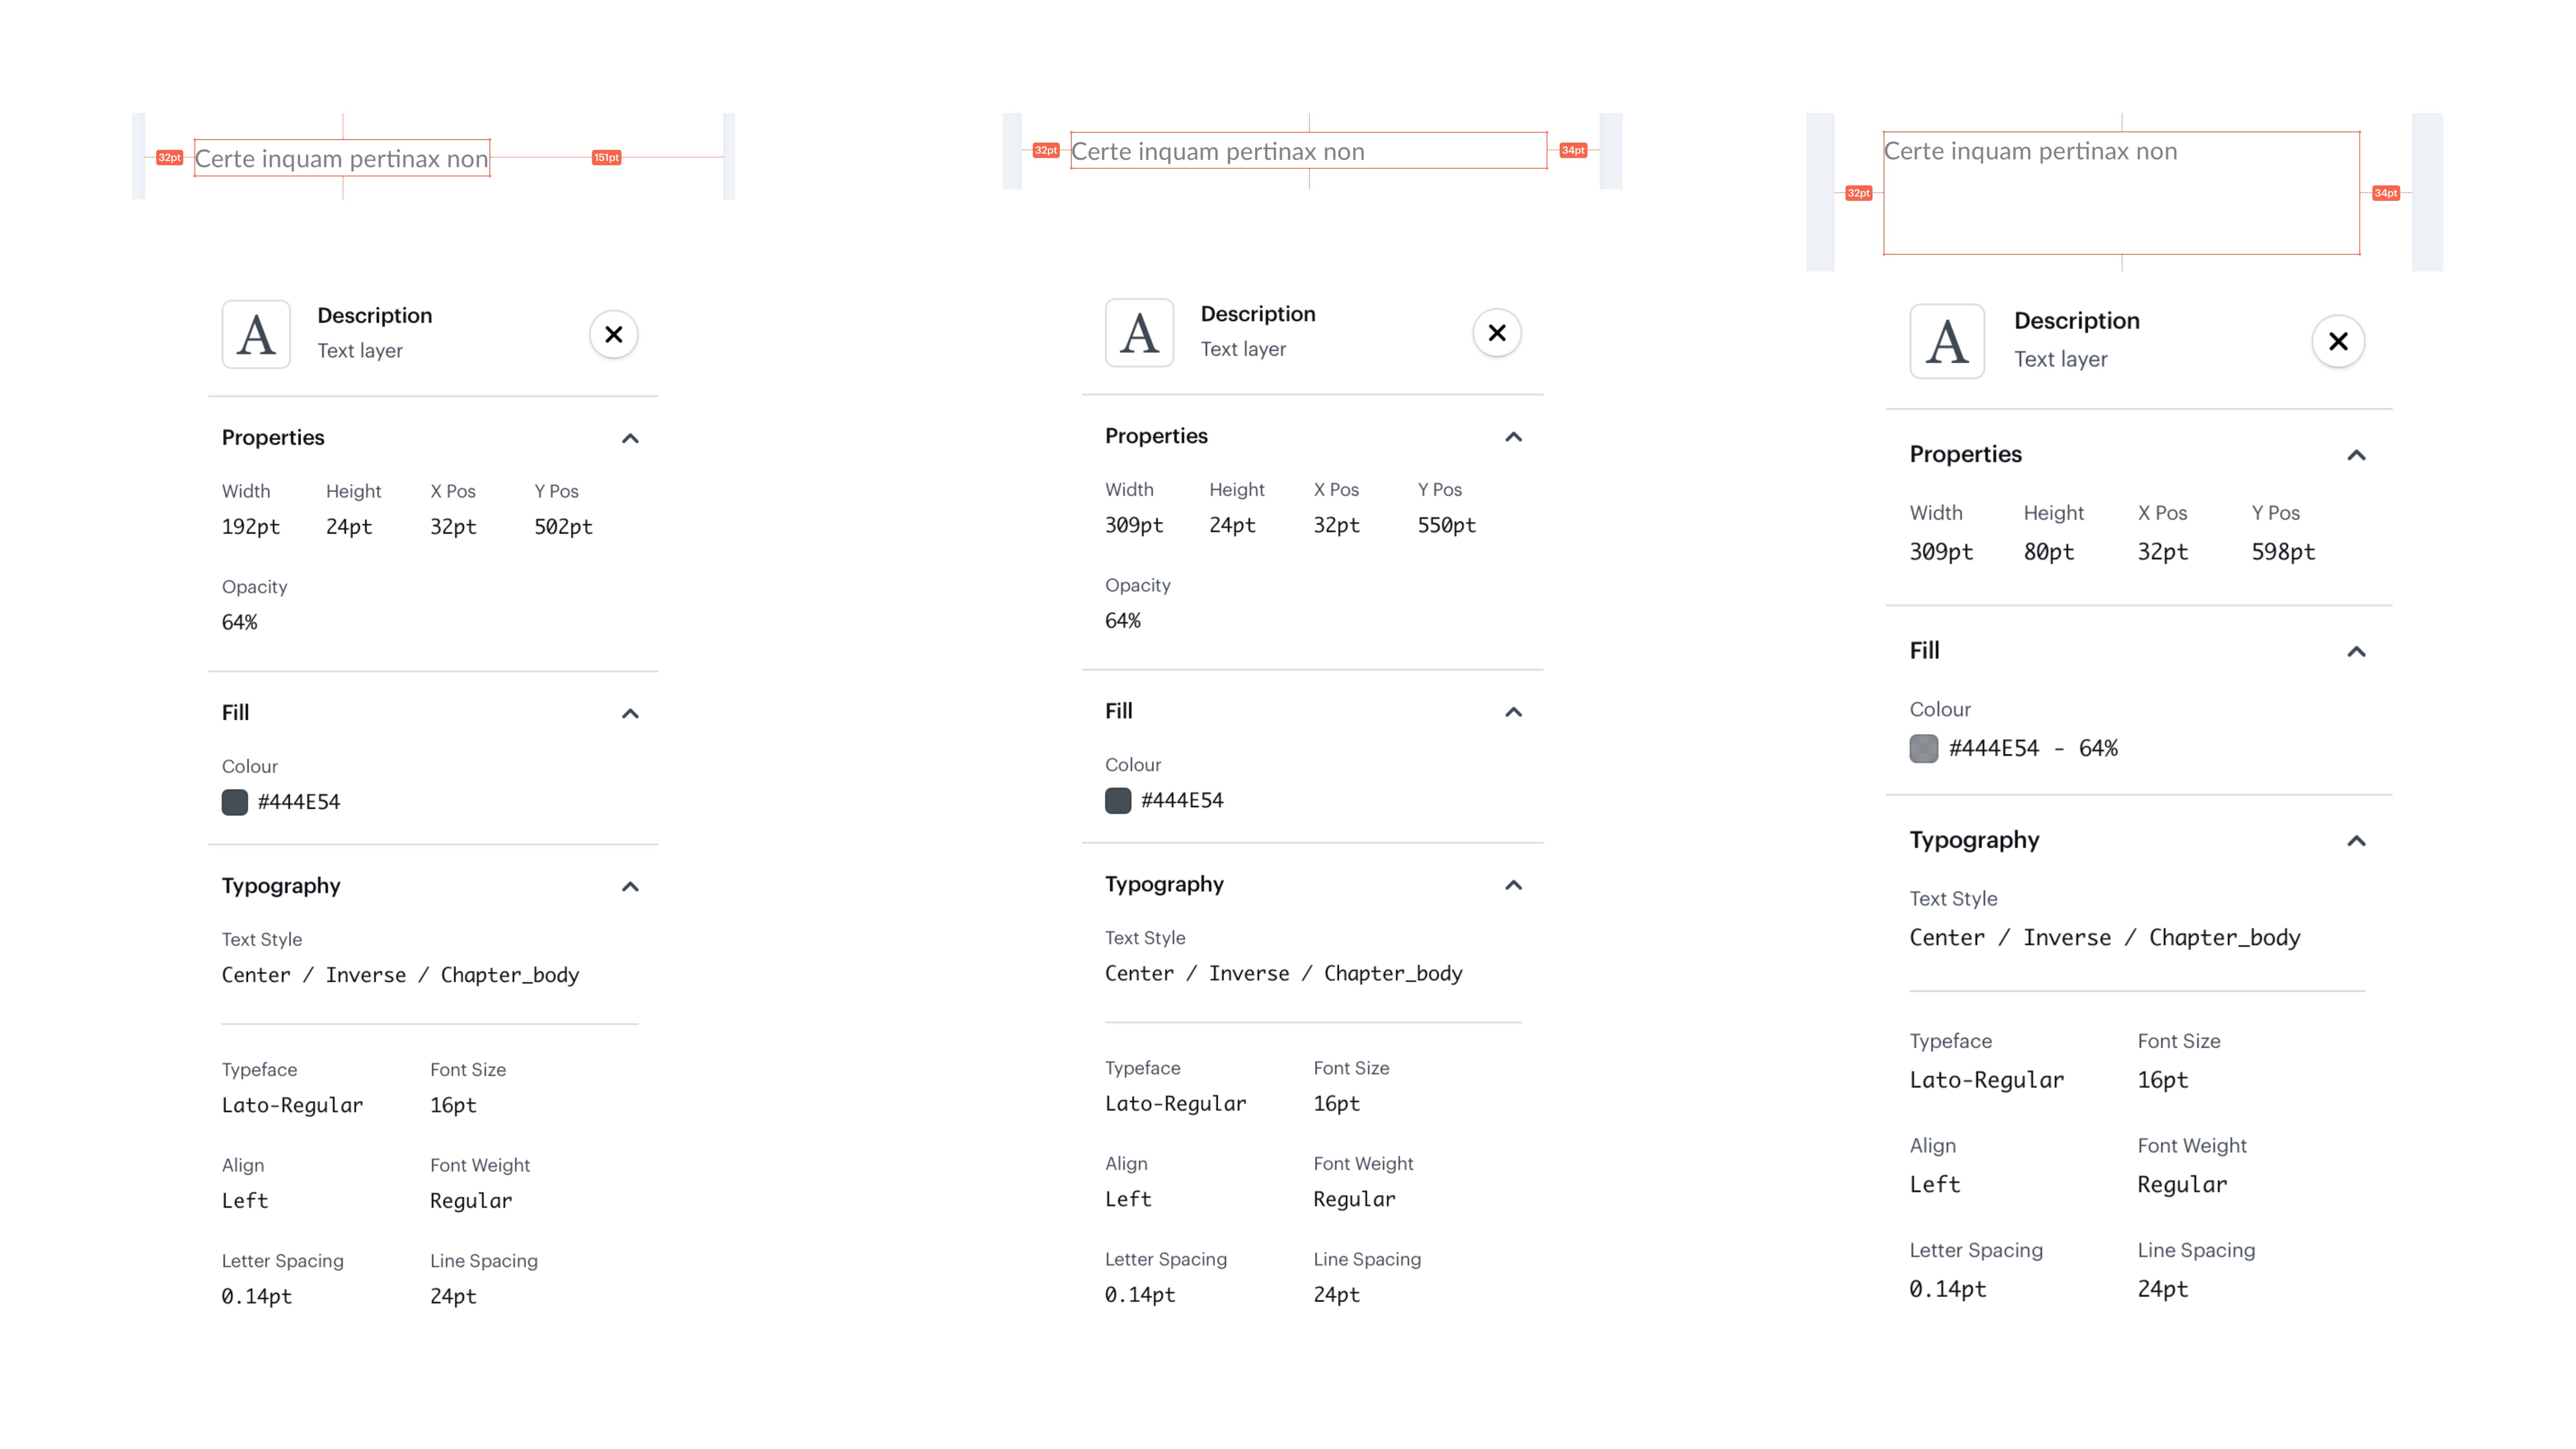Click the 64% opacity colour swatch in right panel
2576x1449 pixels.
1923,748
